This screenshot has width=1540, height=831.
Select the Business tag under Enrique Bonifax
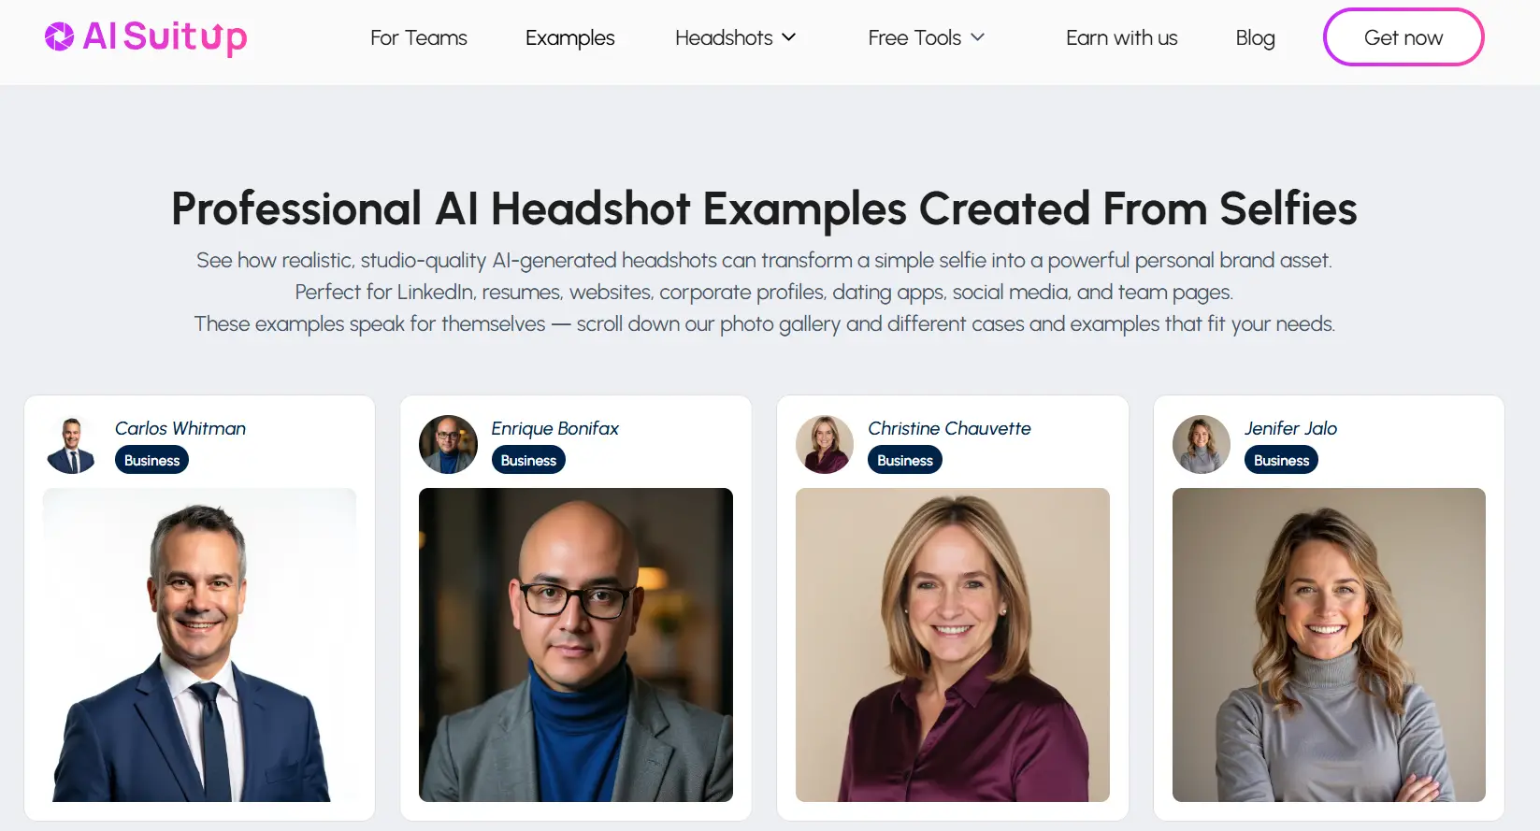528,460
